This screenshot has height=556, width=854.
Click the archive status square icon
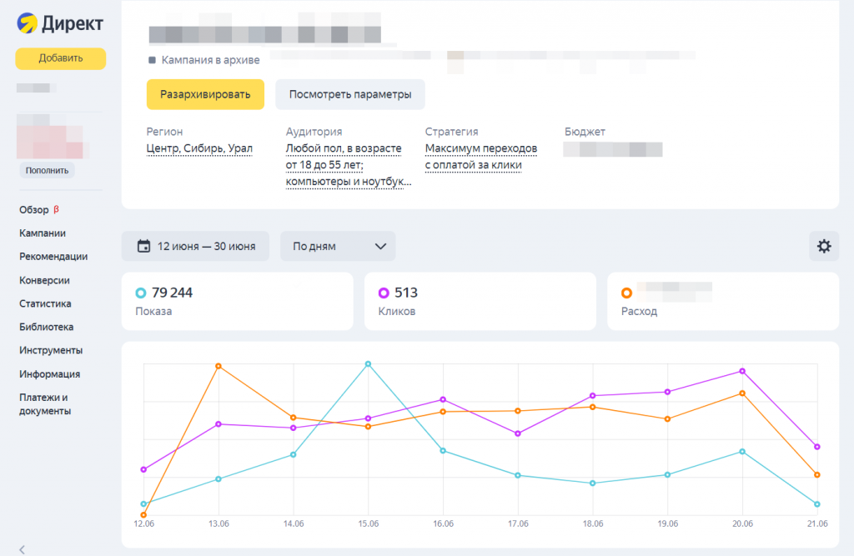(152, 60)
